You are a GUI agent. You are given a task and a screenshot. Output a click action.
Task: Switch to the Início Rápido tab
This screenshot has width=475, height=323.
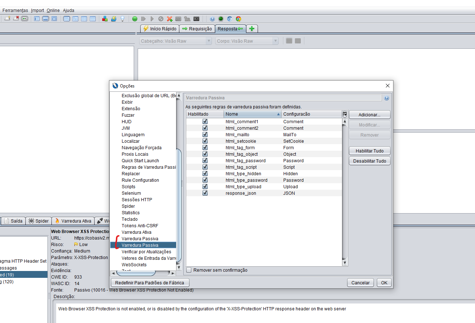click(x=159, y=29)
